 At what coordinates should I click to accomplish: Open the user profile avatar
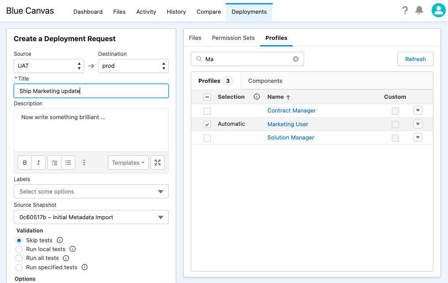439,10
